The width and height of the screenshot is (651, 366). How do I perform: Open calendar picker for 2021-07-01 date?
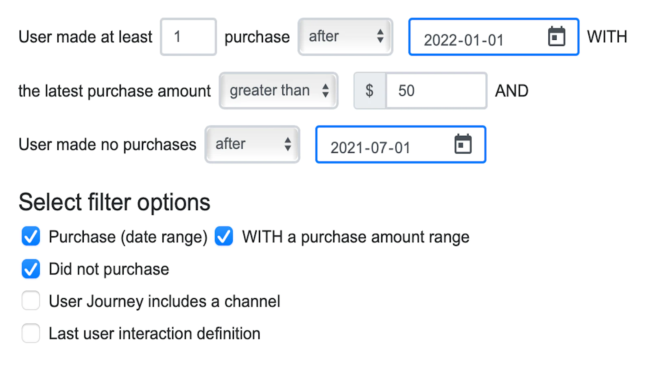click(x=463, y=144)
